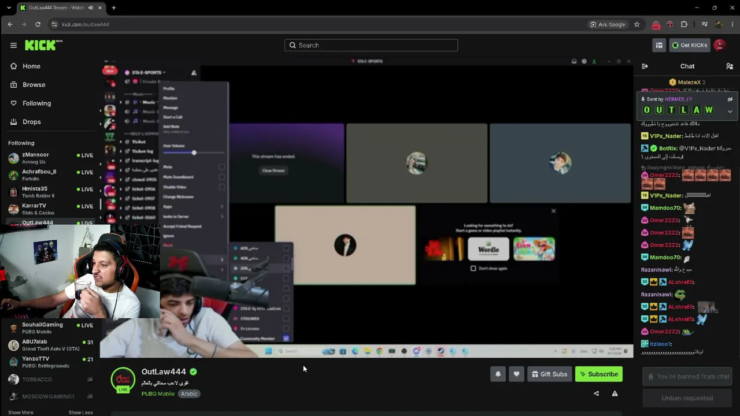Open the Chrome three-dot menu
Image resolution: width=740 pixels, height=416 pixels.
pos(732,24)
